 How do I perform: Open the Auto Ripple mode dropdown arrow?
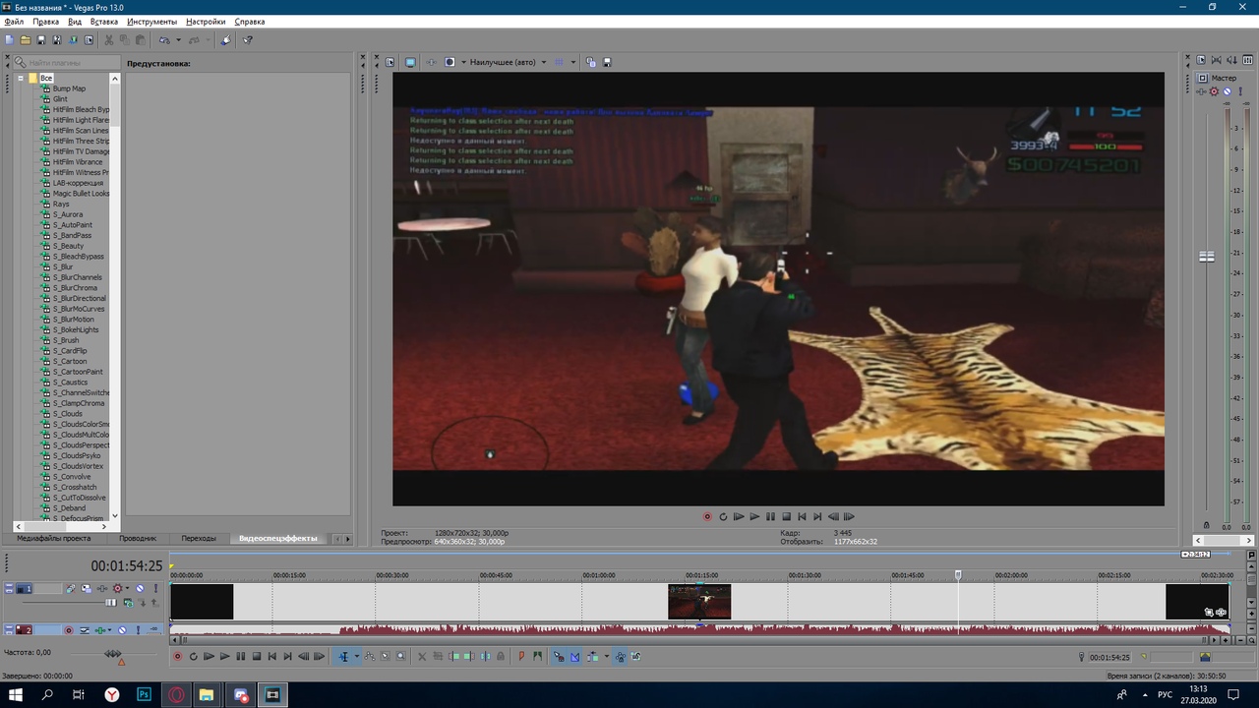tap(607, 656)
